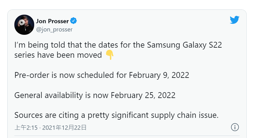Open Jon Prosser's profile picture
This screenshot has width=276, height=138.
tap(24, 25)
